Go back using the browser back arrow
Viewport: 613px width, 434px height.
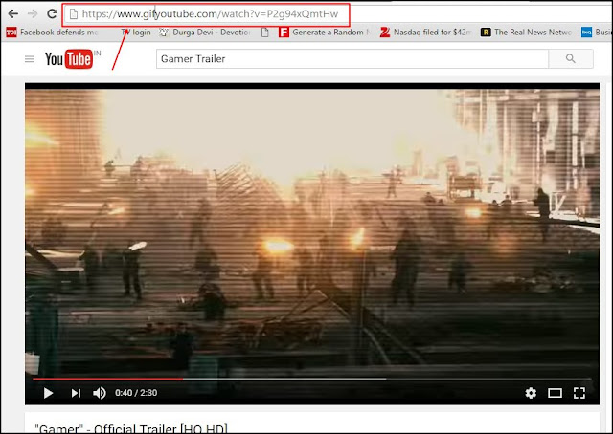coord(13,13)
